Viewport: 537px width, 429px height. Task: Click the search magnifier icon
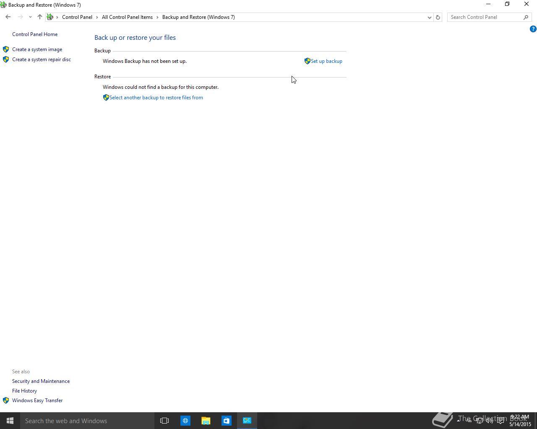pyautogui.click(x=526, y=17)
